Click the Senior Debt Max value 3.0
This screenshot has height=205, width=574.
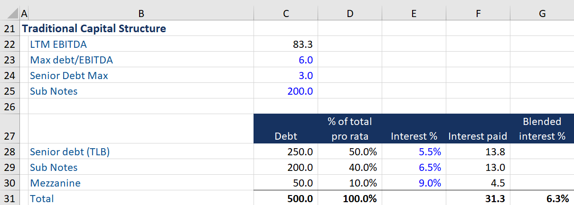[x=286, y=75]
